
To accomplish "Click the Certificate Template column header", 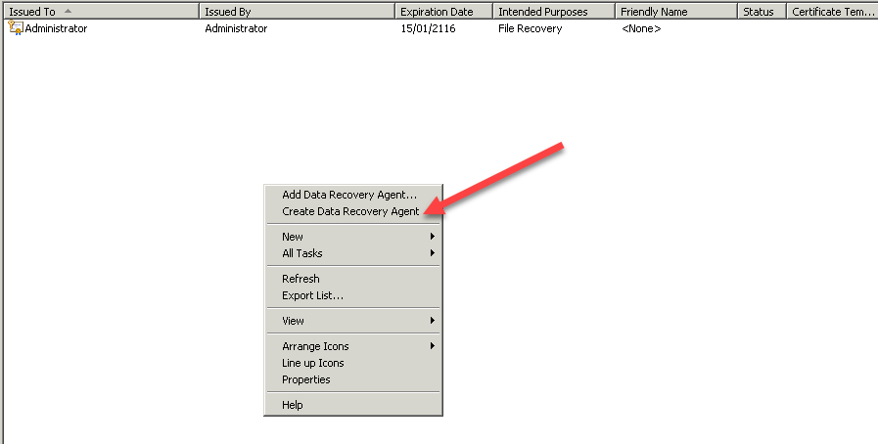I will tap(831, 12).
